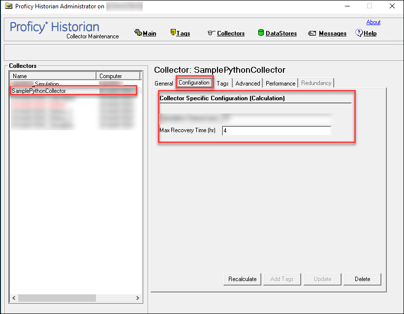
Task: Click the Update button
Action: pos(322,279)
